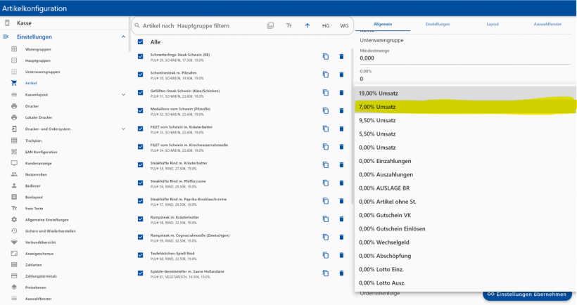Uncheck Steakhüfte Rind m. Kräuterbutter checkbox

point(140,164)
